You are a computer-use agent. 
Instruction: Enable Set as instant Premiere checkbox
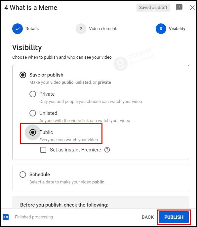[43, 150]
